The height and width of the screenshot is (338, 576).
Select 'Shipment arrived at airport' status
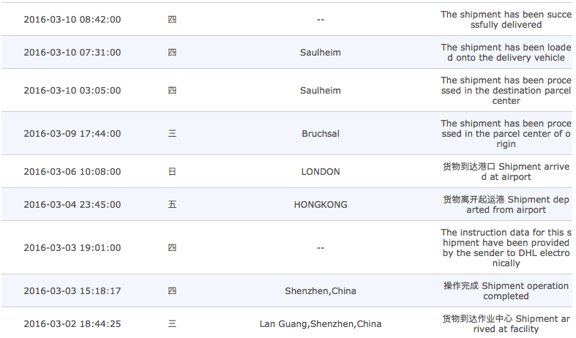pyautogui.click(x=506, y=172)
